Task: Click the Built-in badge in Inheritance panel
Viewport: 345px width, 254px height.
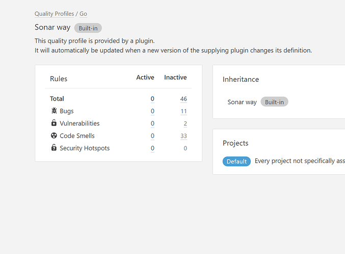Action: point(274,102)
